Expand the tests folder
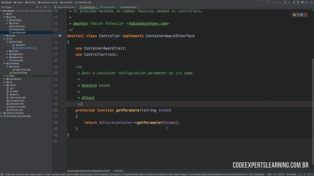Screen dimensions: 314x176 [4, 76]
